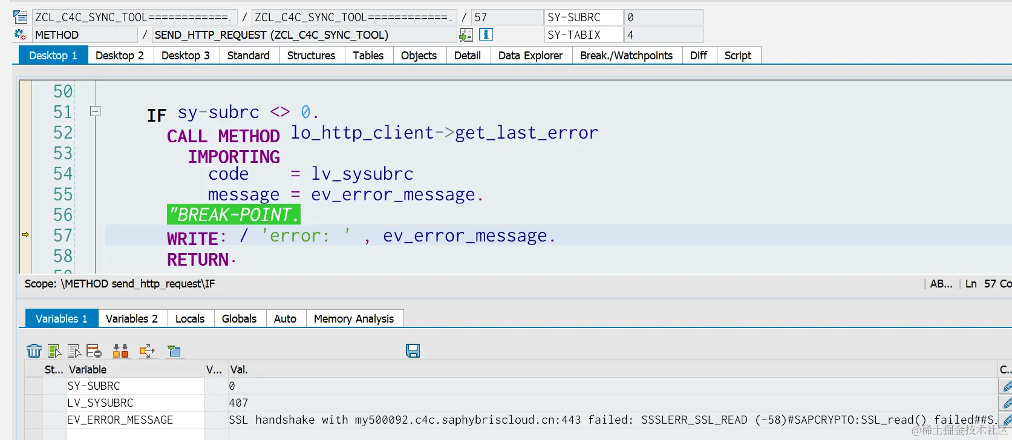The height and width of the screenshot is (440, 1012).
Task: Collapse the IF block at line 51
Action: (x=95, y=111)
